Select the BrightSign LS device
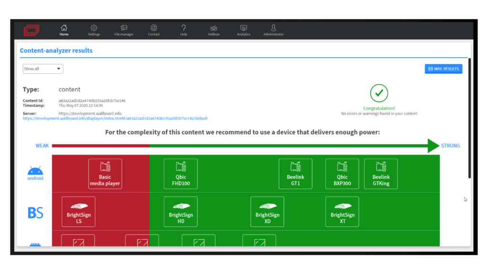This screenshot has width=488, height=274. click(x=79, y=212)
